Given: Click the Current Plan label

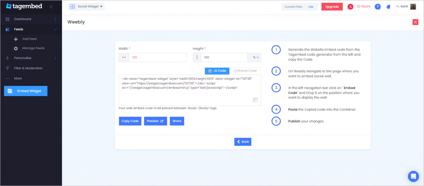Looking at the screenshot, I should click(x=294, y=7).
